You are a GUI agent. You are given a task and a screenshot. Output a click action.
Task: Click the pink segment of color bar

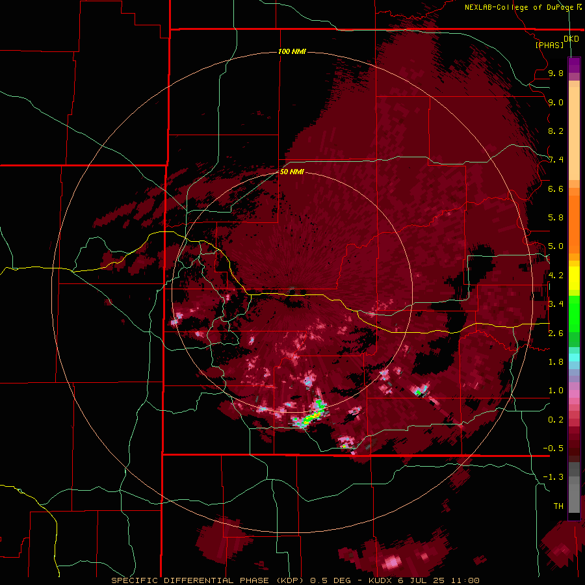(x=574, y=394)
